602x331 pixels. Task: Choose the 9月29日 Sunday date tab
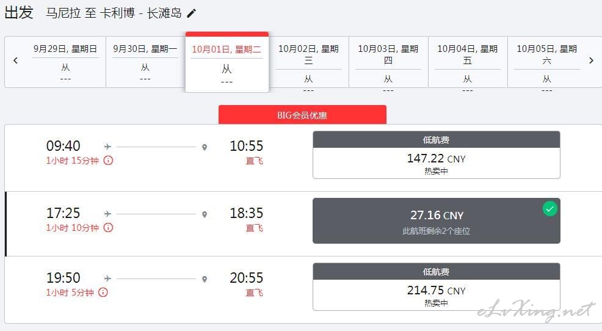tap(65, 62)
